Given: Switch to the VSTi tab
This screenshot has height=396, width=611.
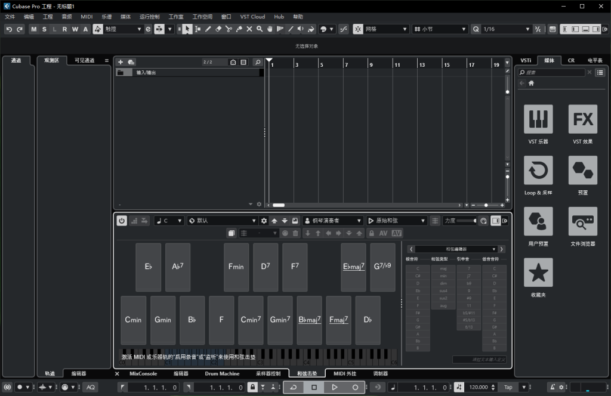Looking at the screenshot, I should (526, 60).
